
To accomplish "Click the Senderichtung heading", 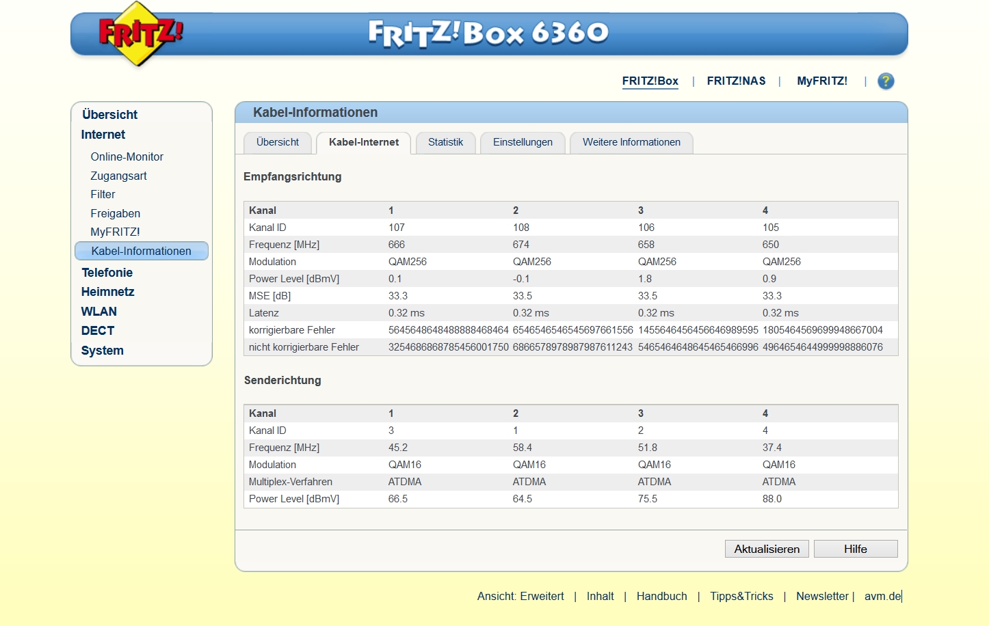I will (x=282, y=380).
